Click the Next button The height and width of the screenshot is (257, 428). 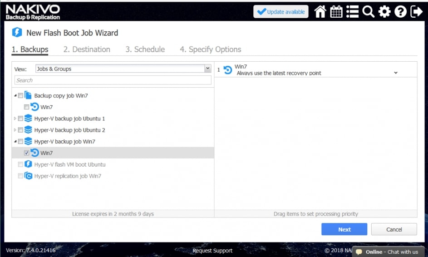[344, 229]
